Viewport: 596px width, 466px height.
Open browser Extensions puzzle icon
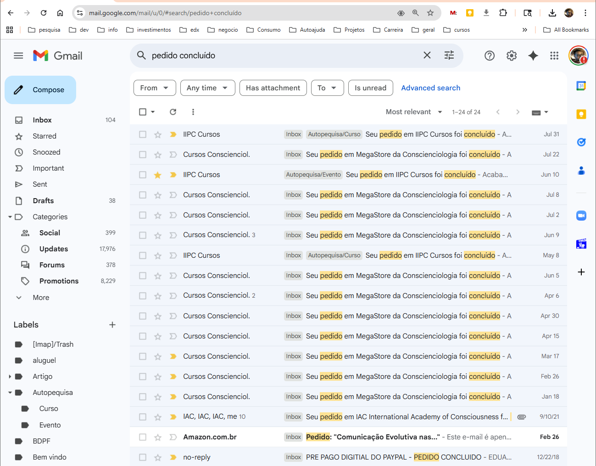coord(503,13)
